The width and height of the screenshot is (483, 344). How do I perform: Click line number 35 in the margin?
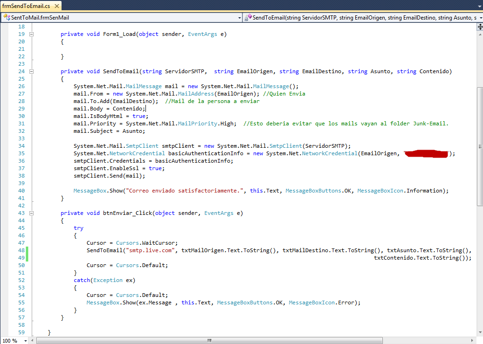(21, 153)
